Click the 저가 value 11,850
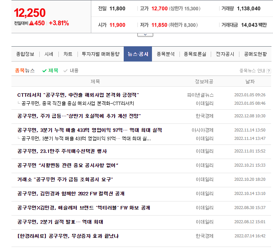The image size is (273, 250). coord(159,25)
